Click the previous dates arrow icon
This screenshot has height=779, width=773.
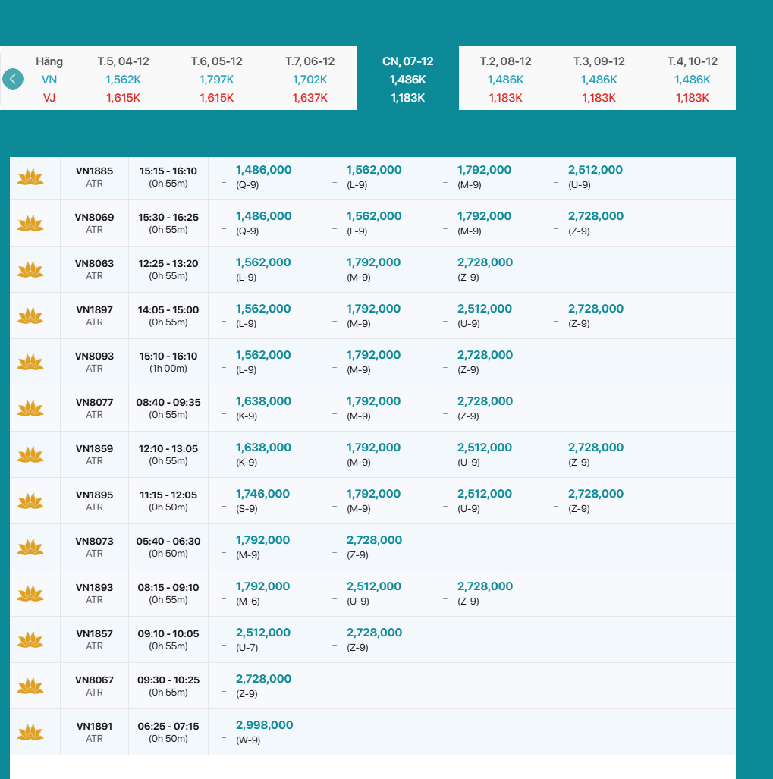[x=13, y=79]
